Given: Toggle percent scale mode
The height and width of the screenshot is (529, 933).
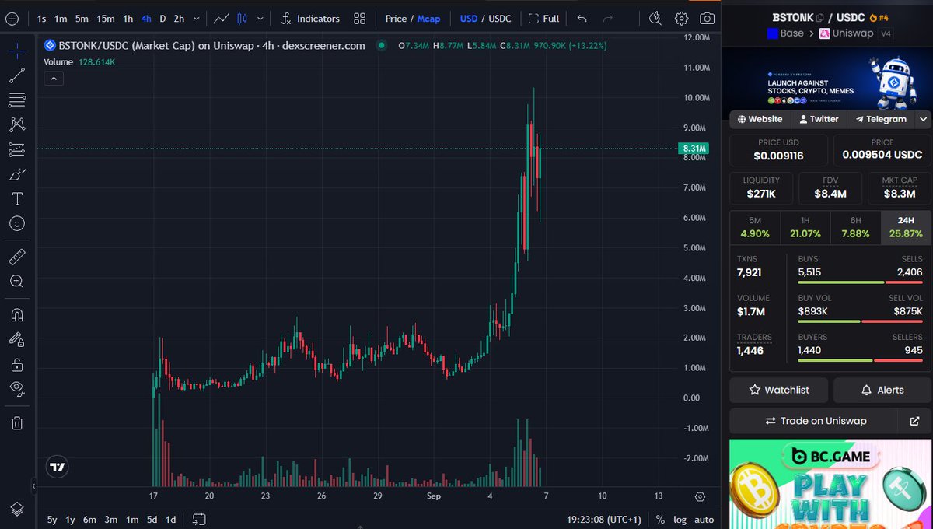Looking at the screenshot, I should 660,519.
